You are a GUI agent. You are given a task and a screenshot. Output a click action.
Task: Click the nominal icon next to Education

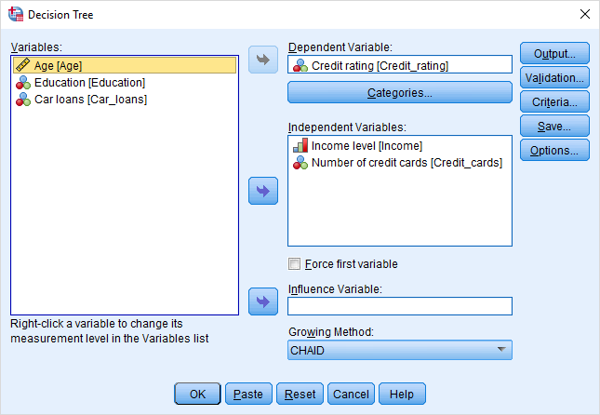pyautogui.click(x=22, y=83)
